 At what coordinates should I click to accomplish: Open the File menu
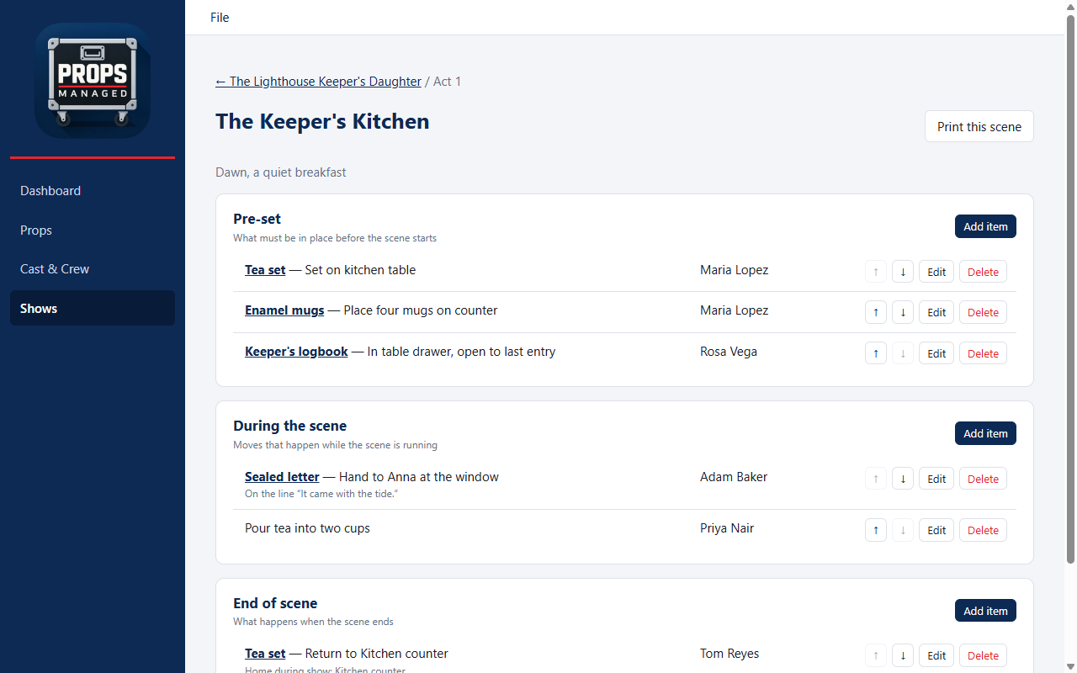click(220, 17)
